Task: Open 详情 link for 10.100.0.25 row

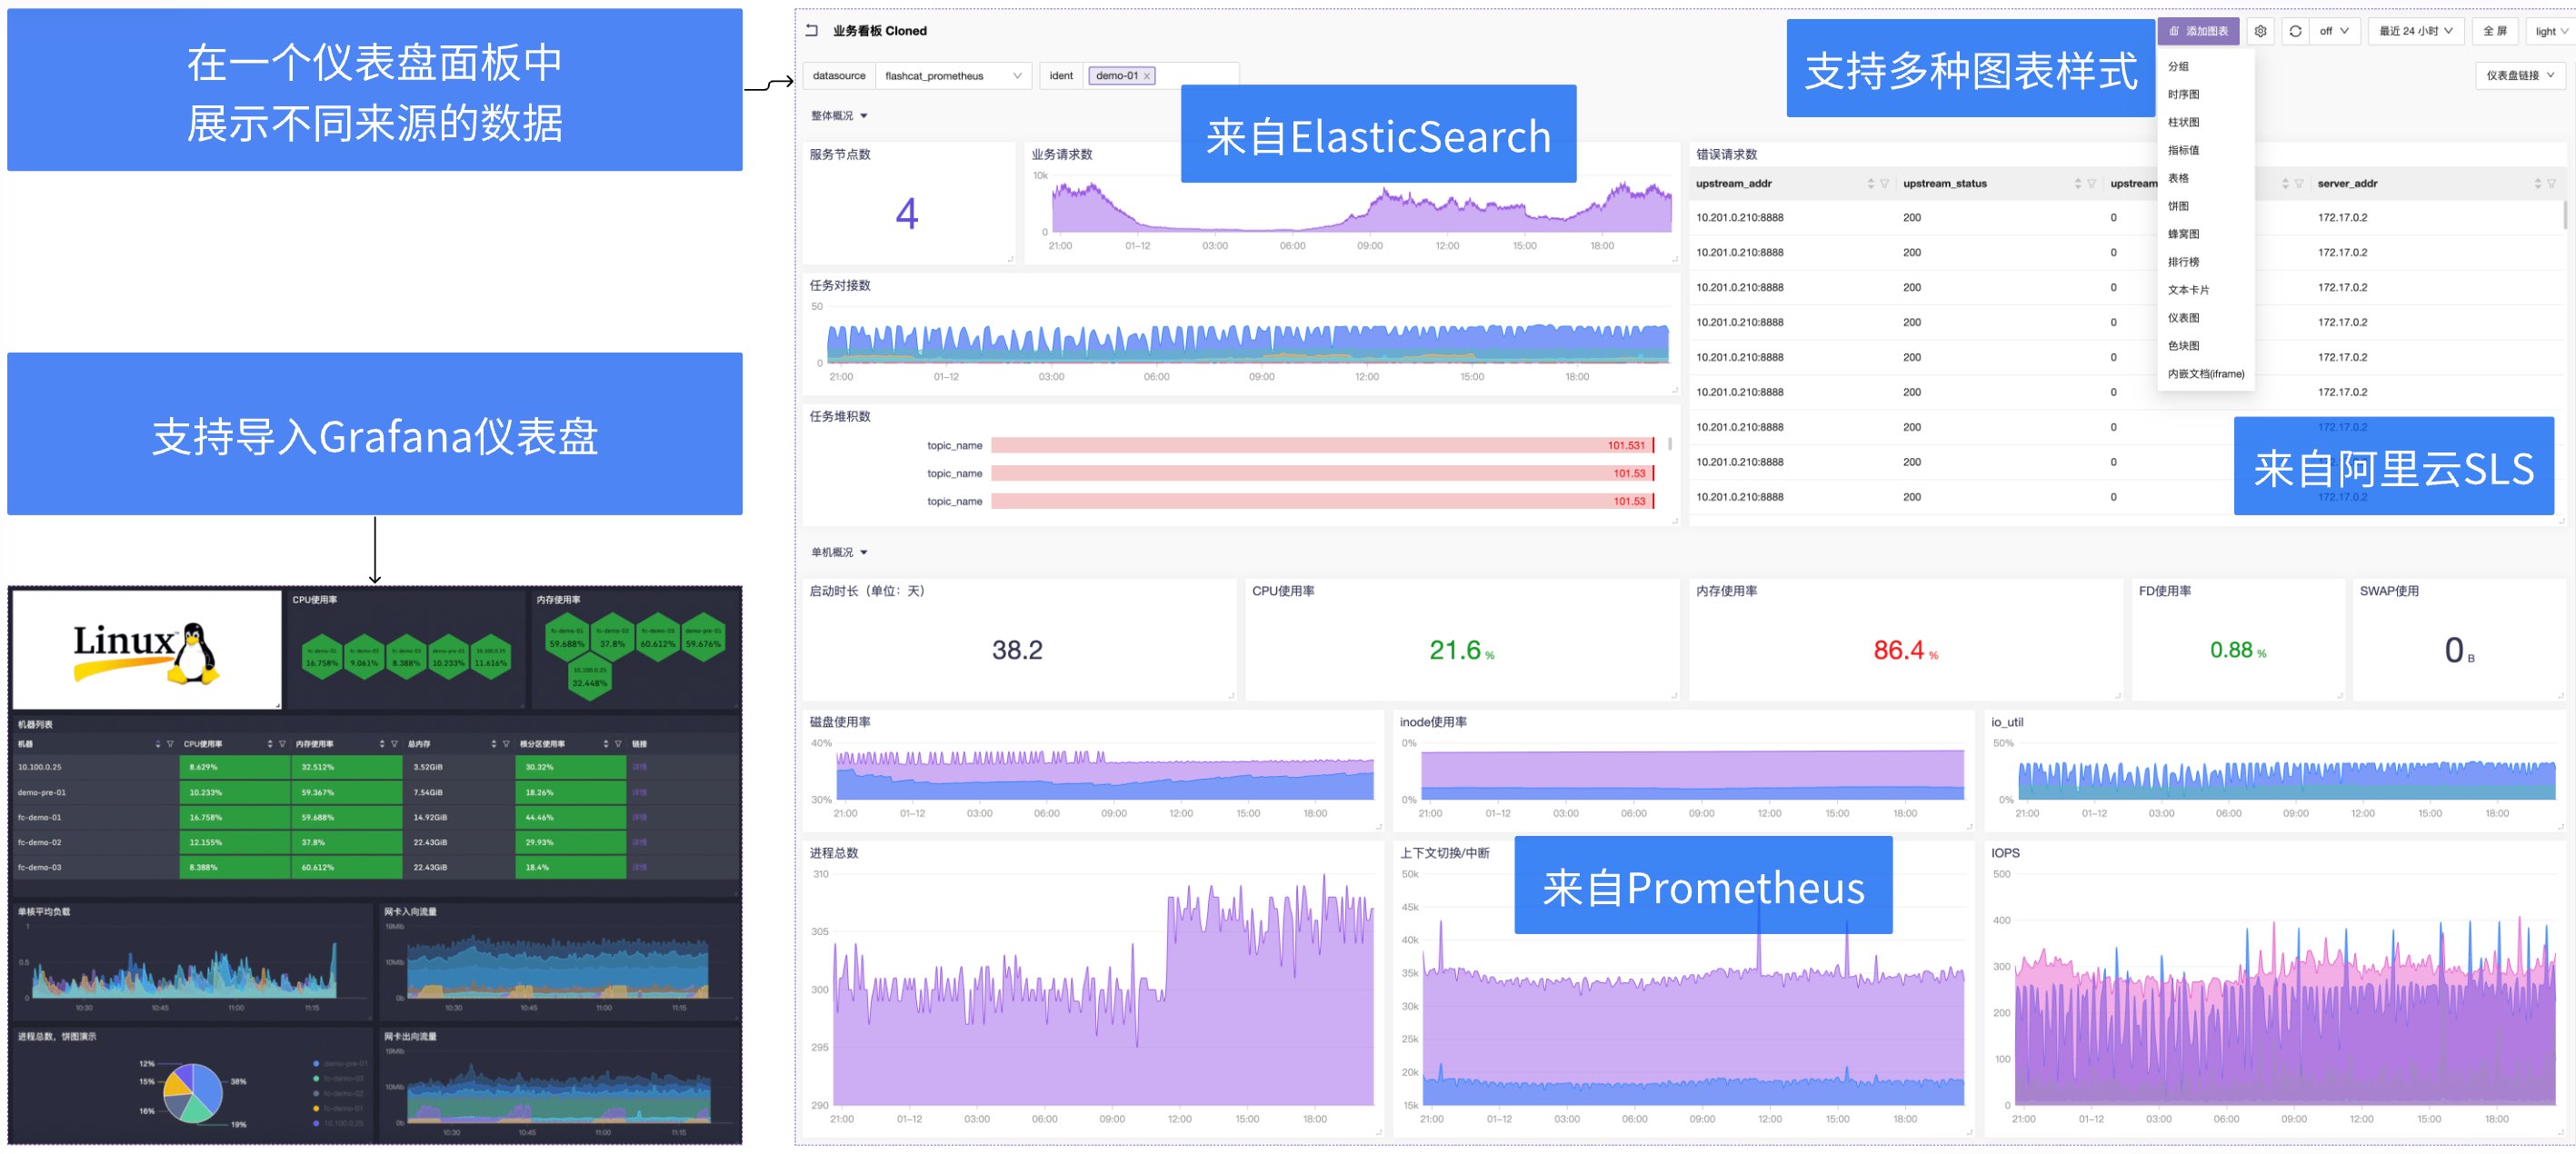Action: tap(640, 768)
